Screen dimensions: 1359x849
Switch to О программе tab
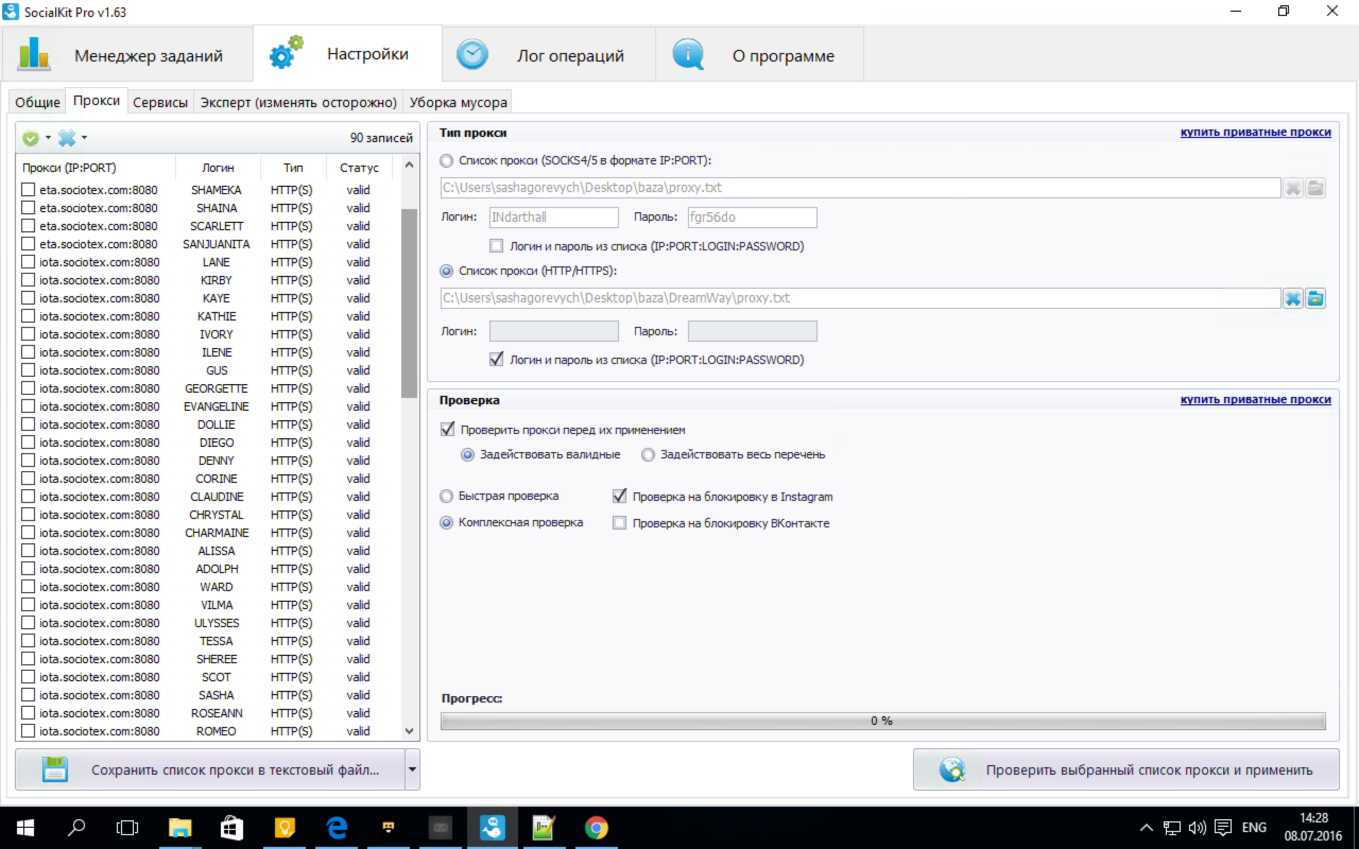760,55
